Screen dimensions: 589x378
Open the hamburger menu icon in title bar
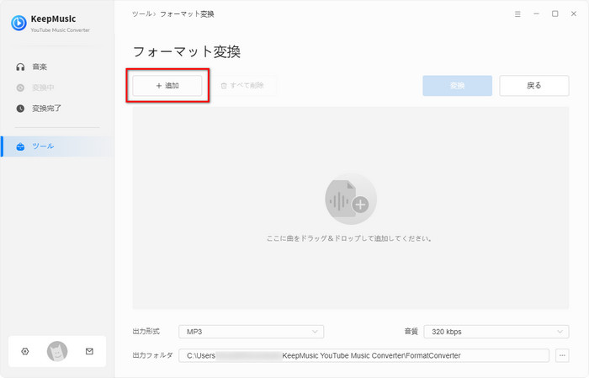coord(517,14)
